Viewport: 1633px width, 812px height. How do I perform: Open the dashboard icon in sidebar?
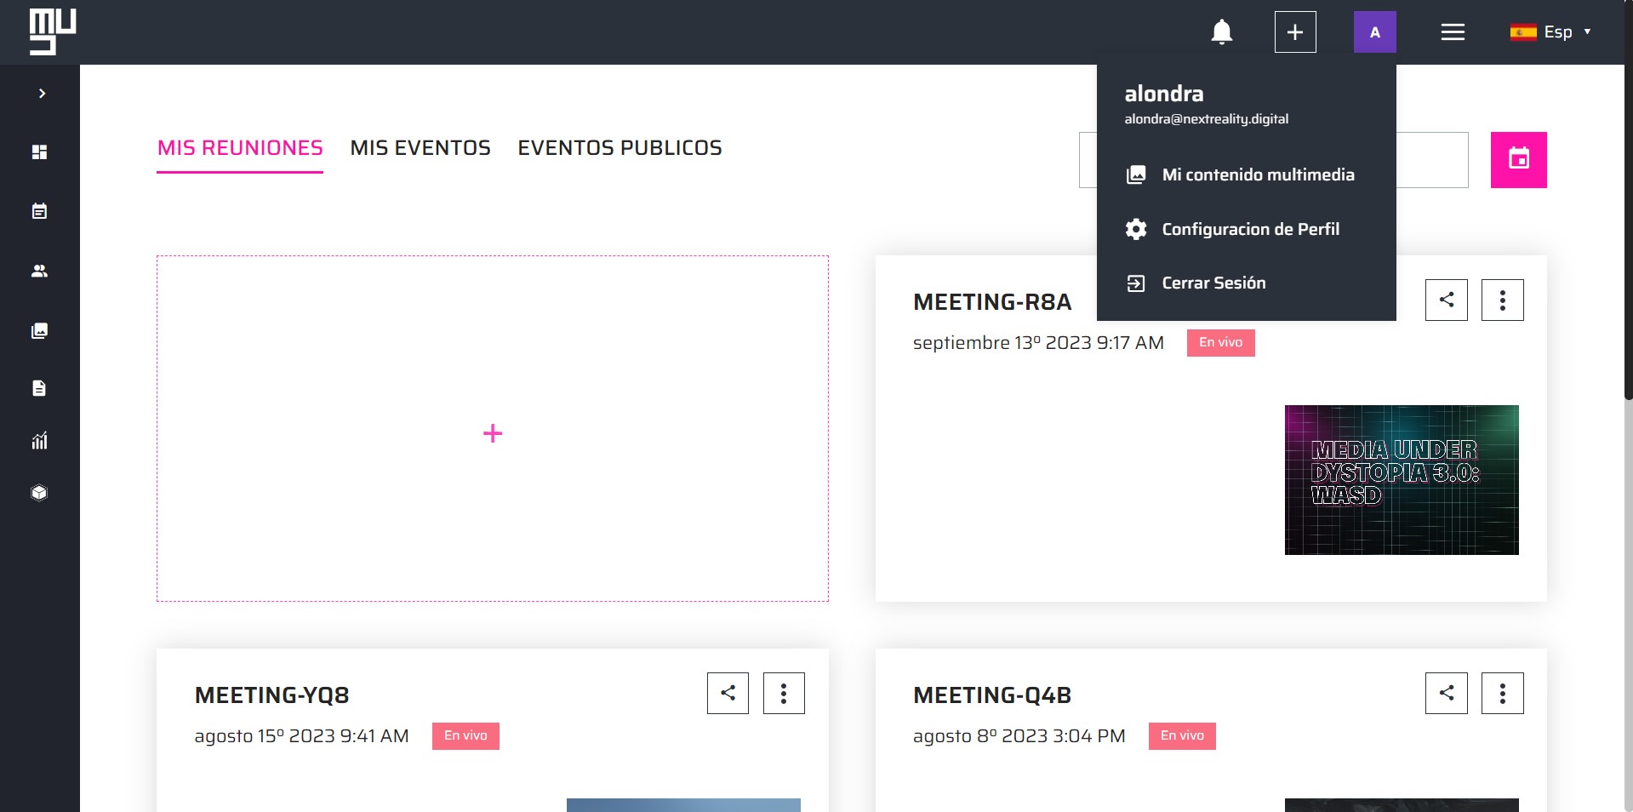(x=39, y=152)
